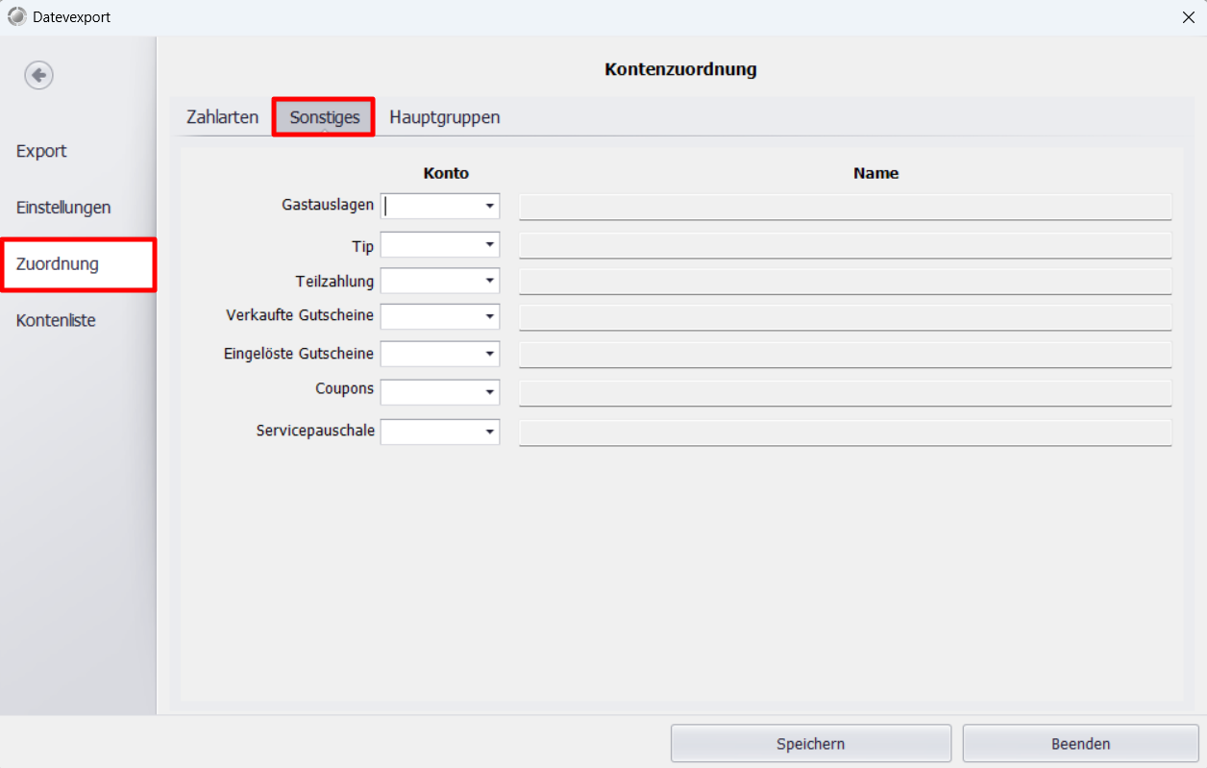Click the Verkaufte Gutscheine Name field
Viewport: 1207px width, 768px height.
coord(846,317)
